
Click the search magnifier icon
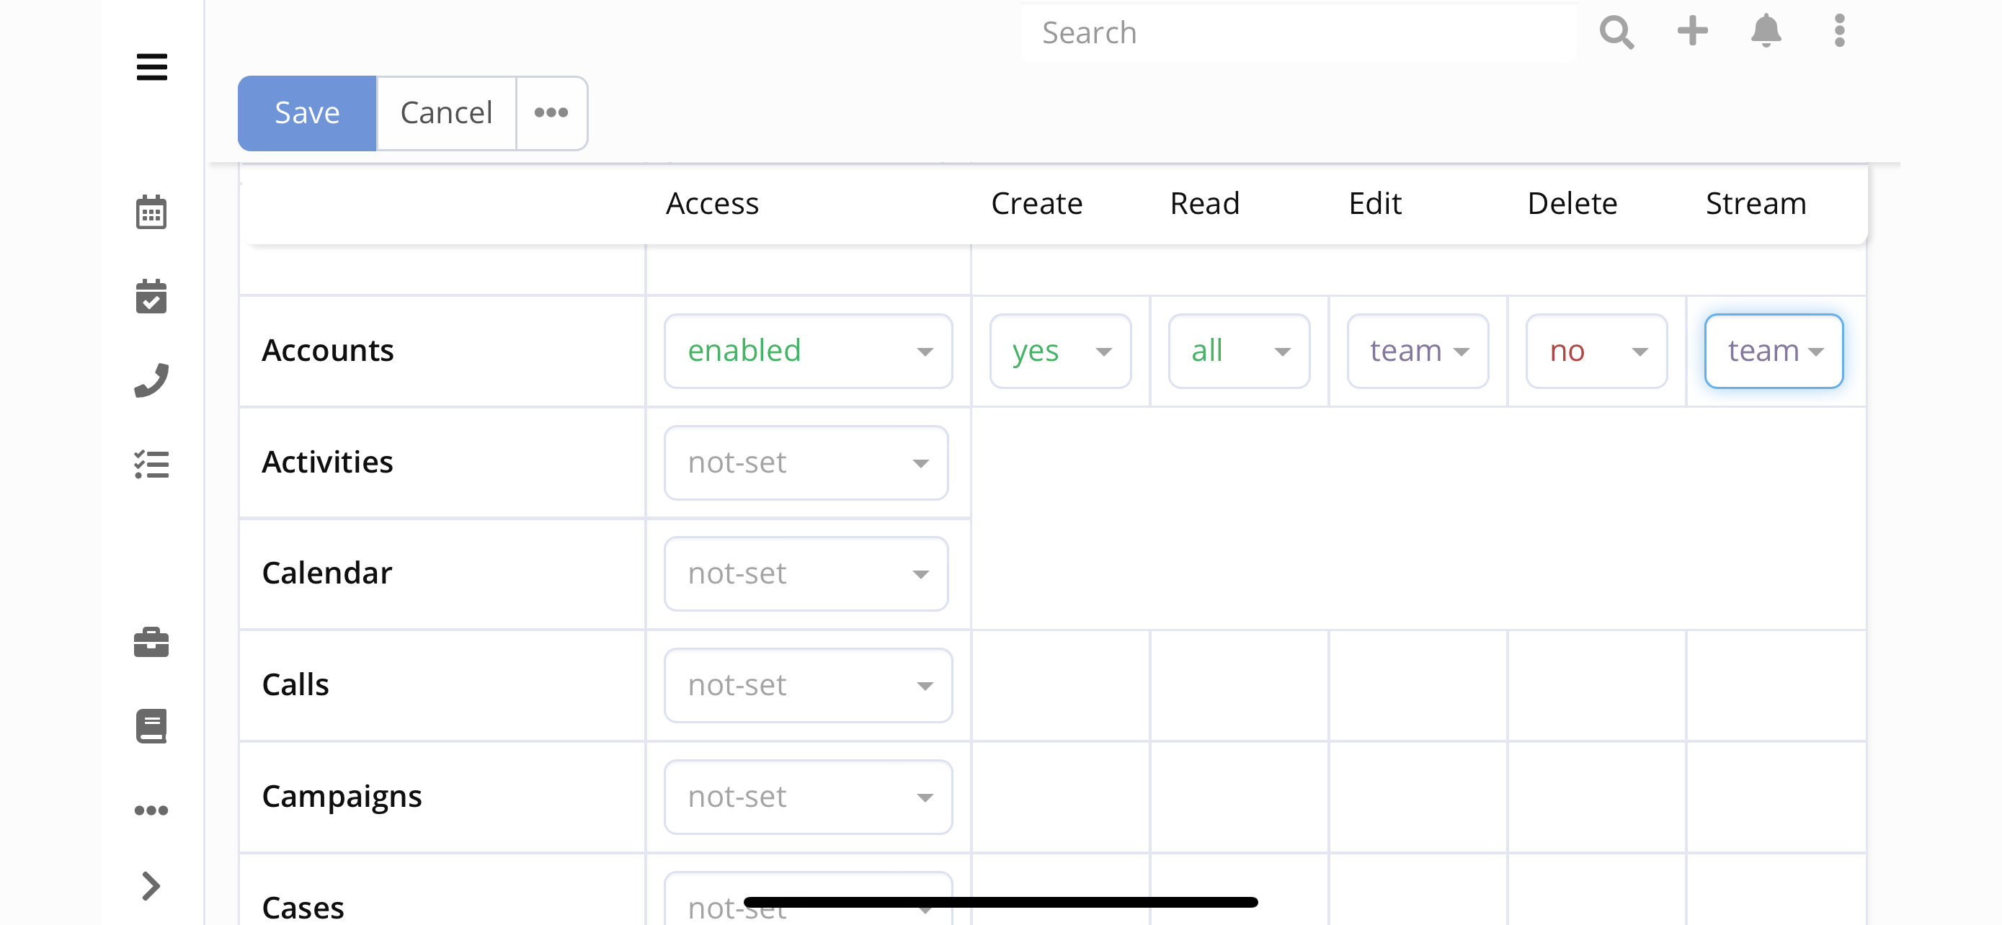coord(1616,32)
